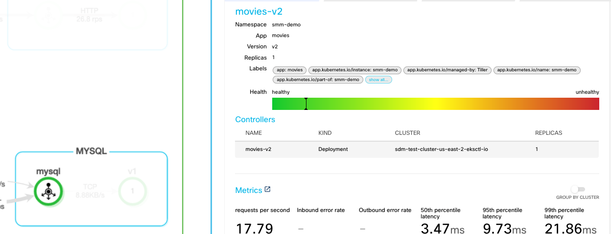Click the HTTP 26.8 rps edge label
Image resolution: width=611 pixels, height=234 pixels.
point(89,14)
